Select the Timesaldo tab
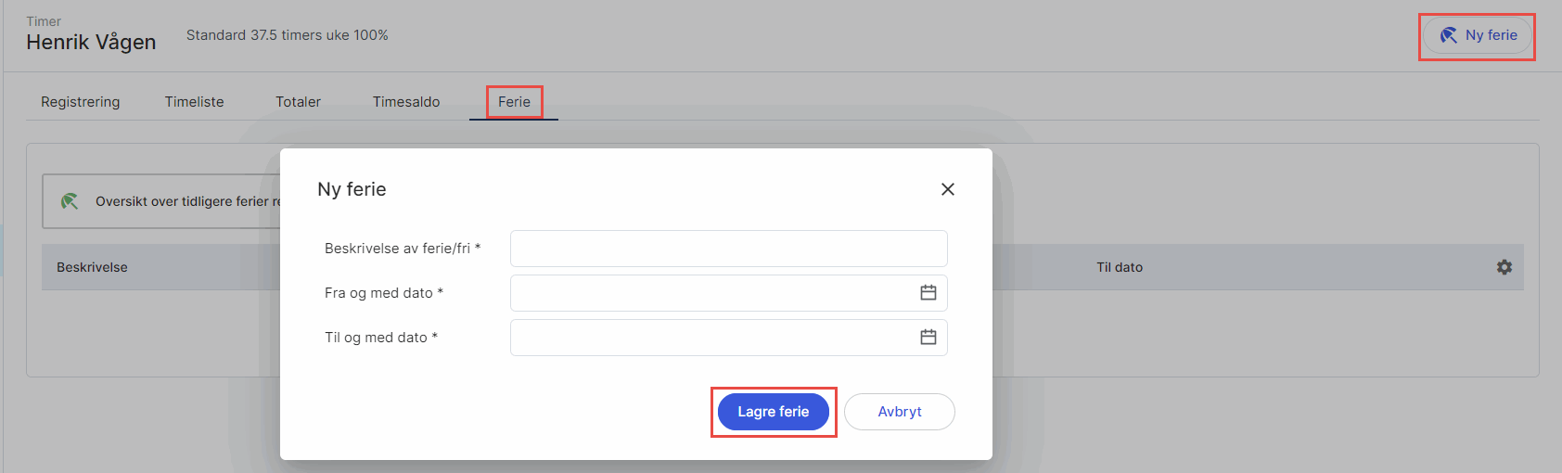This screenshot has width=1562, height=473. pyautogui.click(x=406, y=102)
